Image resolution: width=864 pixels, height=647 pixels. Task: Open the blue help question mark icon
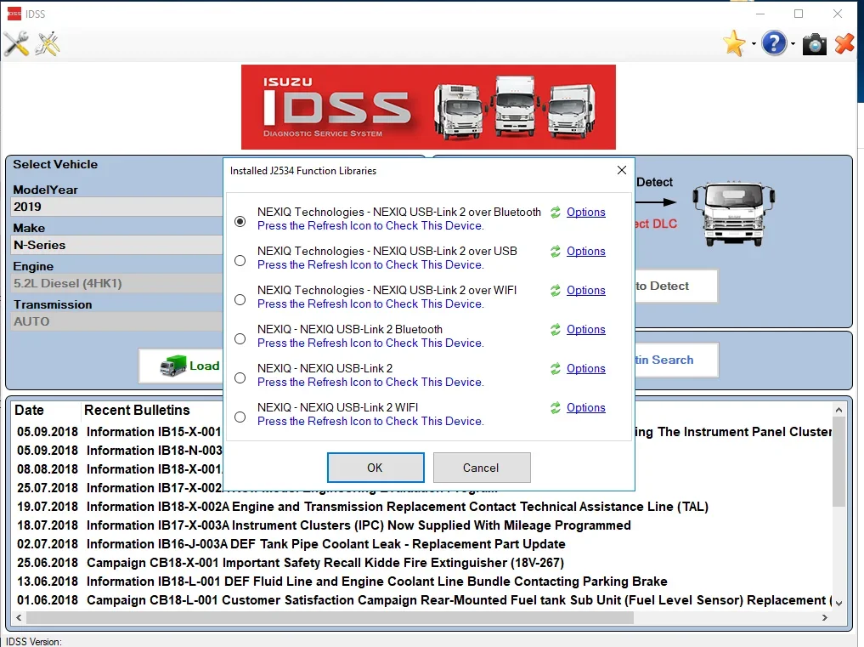(x=774, y=43)
